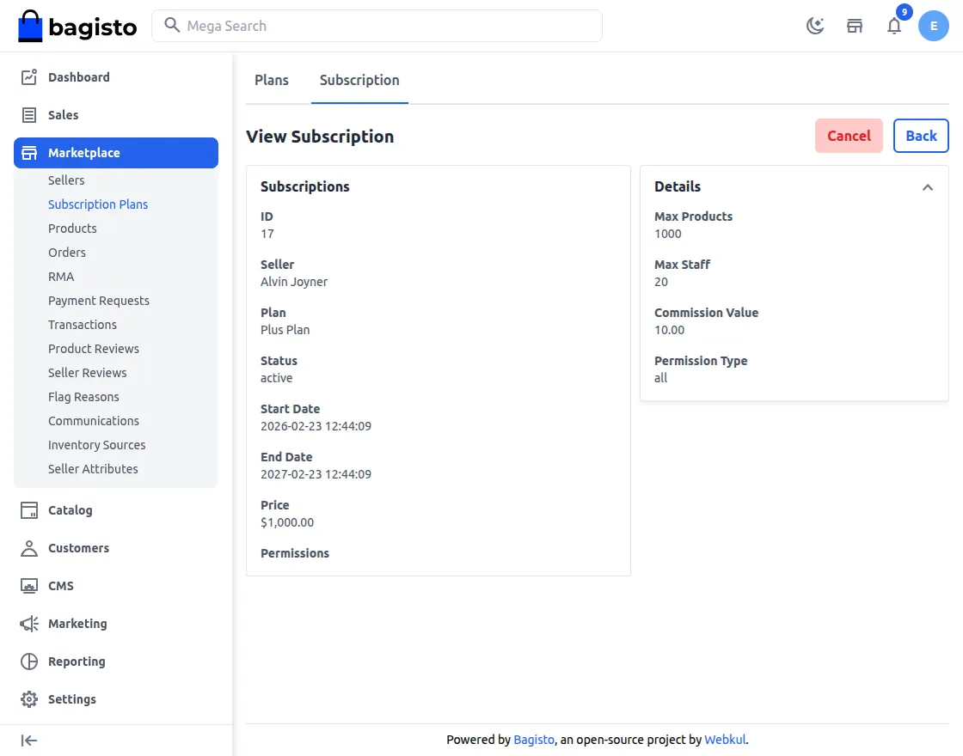Click the storefront icon in the header
The height and width of the screenshot is (756, 963).
[x=854, y=27]
